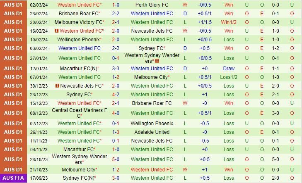Open Wellington Phoenix home team on 10/02/24
Screen dimensions: 302x183
tap(78, 40)
